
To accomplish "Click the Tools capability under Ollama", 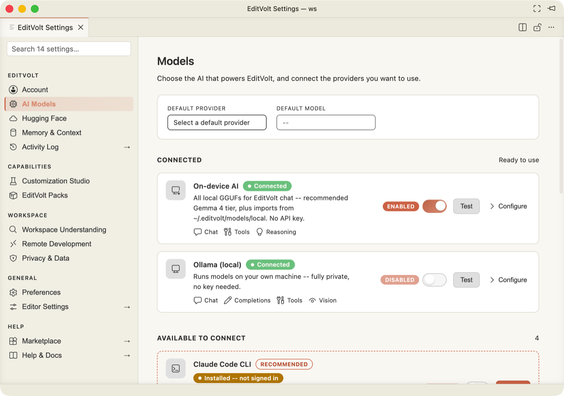I will (x=289, y=300).
